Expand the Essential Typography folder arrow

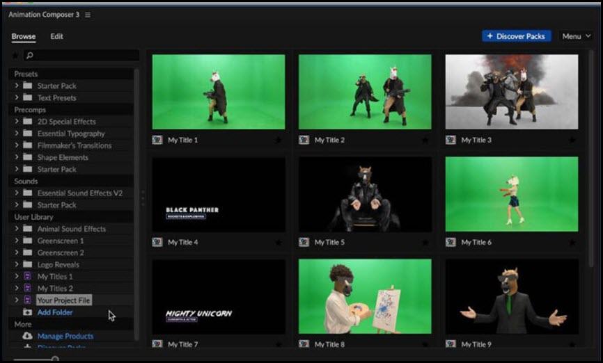(17, 133)
